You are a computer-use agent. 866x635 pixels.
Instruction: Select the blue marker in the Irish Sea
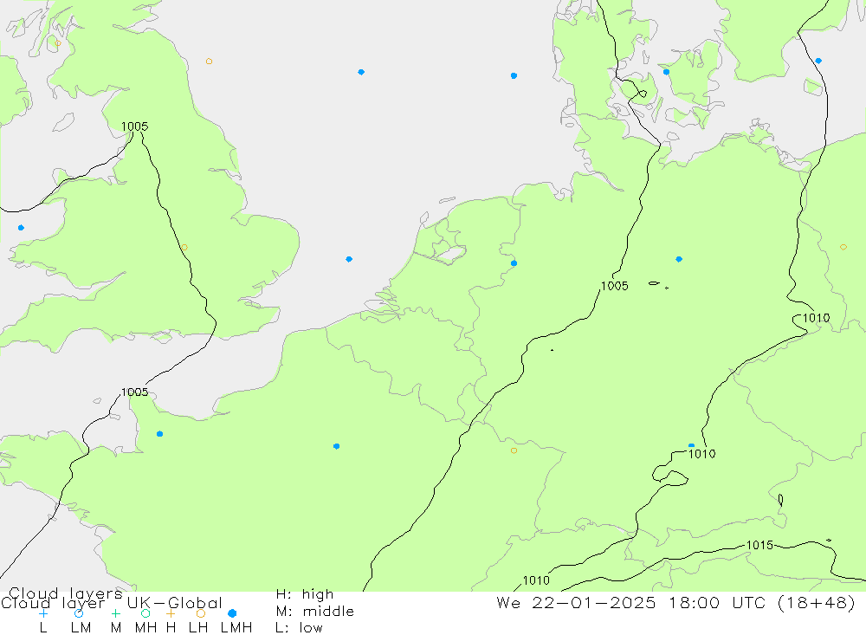pyautogui.click(x=21, y=228)
